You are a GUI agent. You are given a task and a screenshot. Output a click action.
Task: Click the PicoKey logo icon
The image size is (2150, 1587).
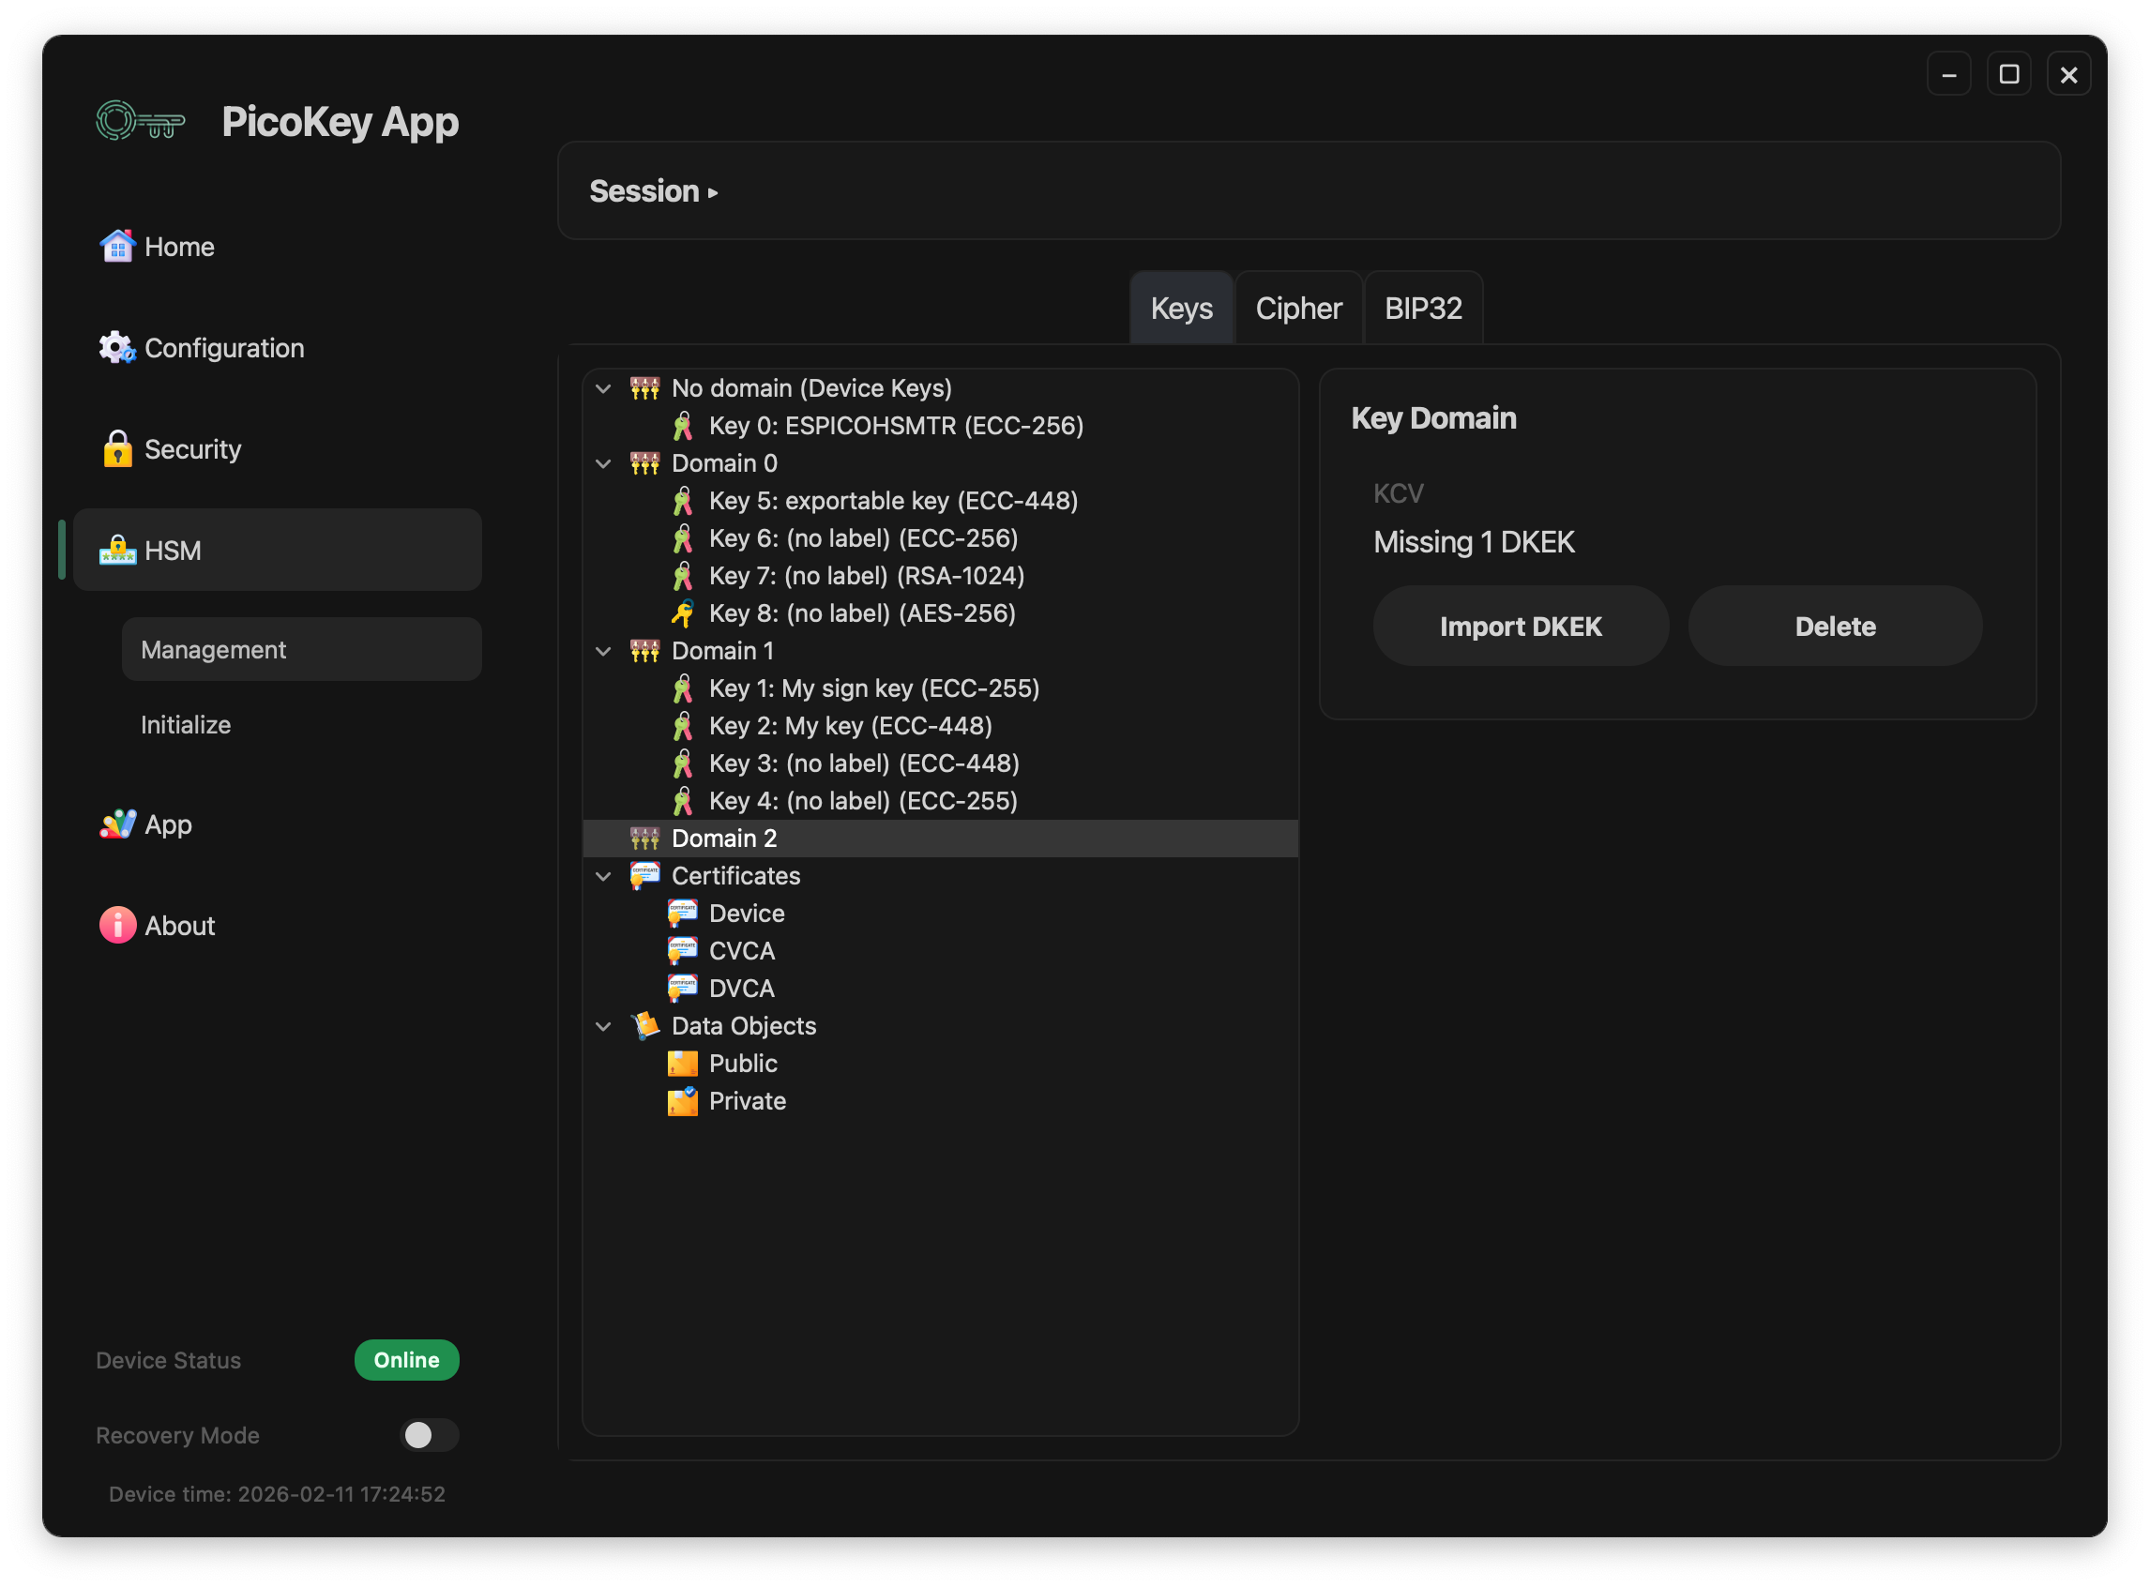(x=141, y=122)
